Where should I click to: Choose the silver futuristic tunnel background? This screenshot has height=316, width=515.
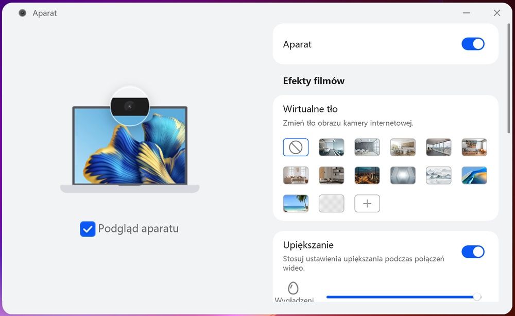click(403, 175)
